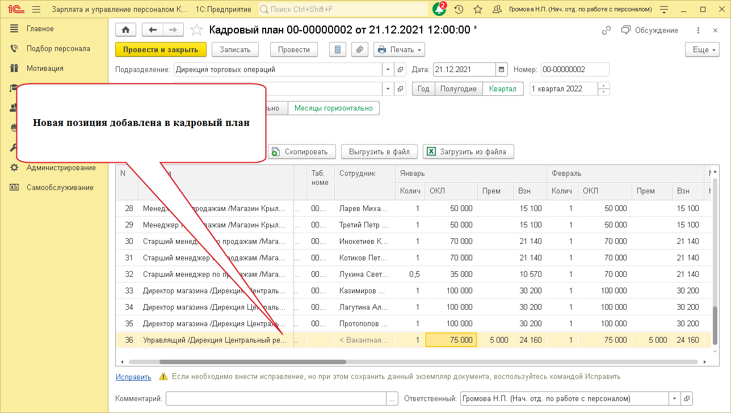Viewport: 731px width, 413px height.
Task: Navigate forward with the right arrow
Action: point(173,30)
